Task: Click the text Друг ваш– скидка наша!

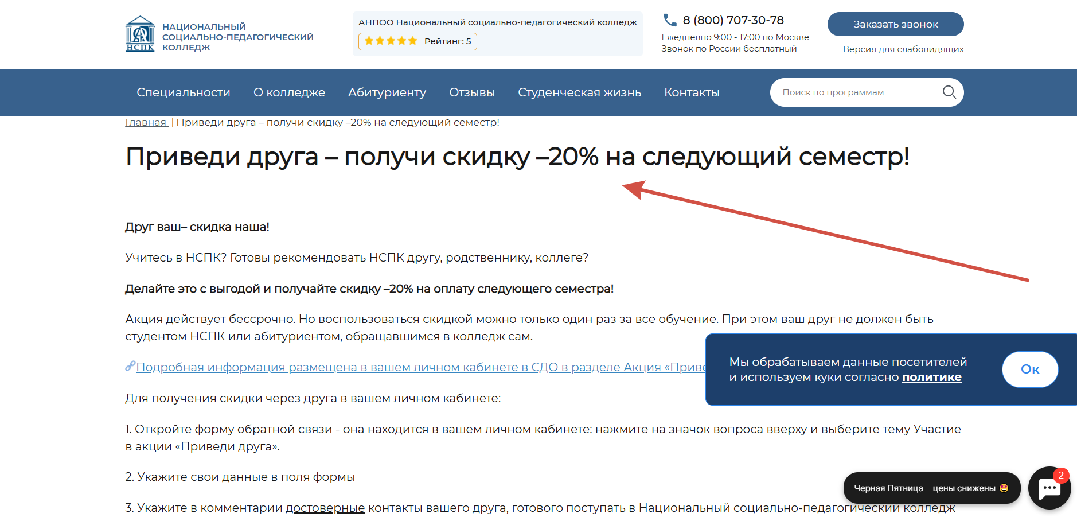Action: pos(197,227)
